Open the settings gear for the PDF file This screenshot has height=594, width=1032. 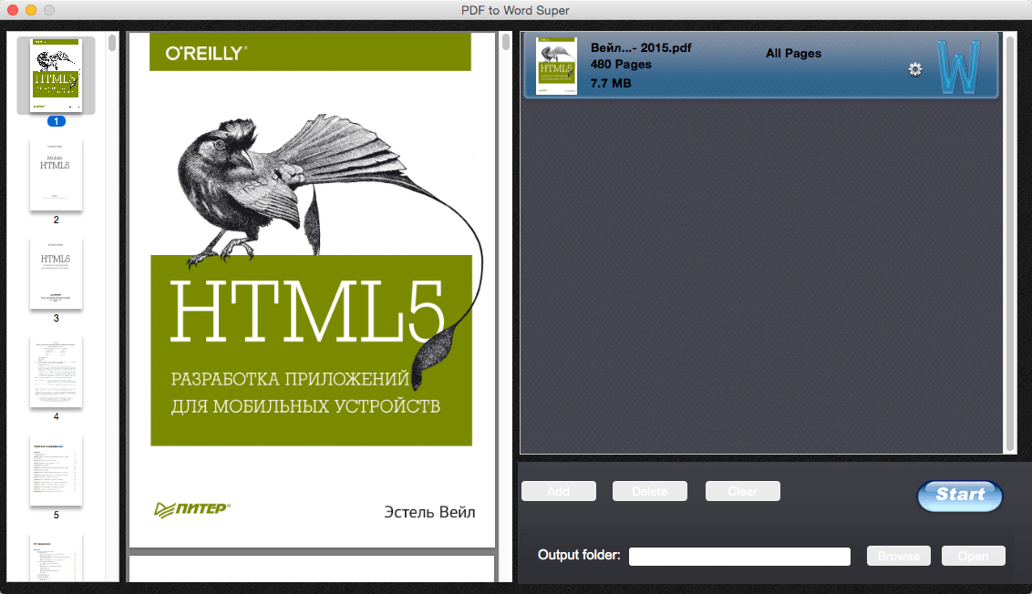pos(914,70)
